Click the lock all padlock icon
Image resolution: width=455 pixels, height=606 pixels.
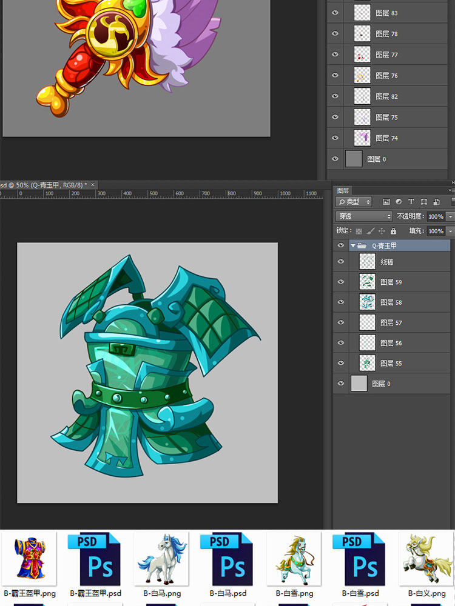393,231
